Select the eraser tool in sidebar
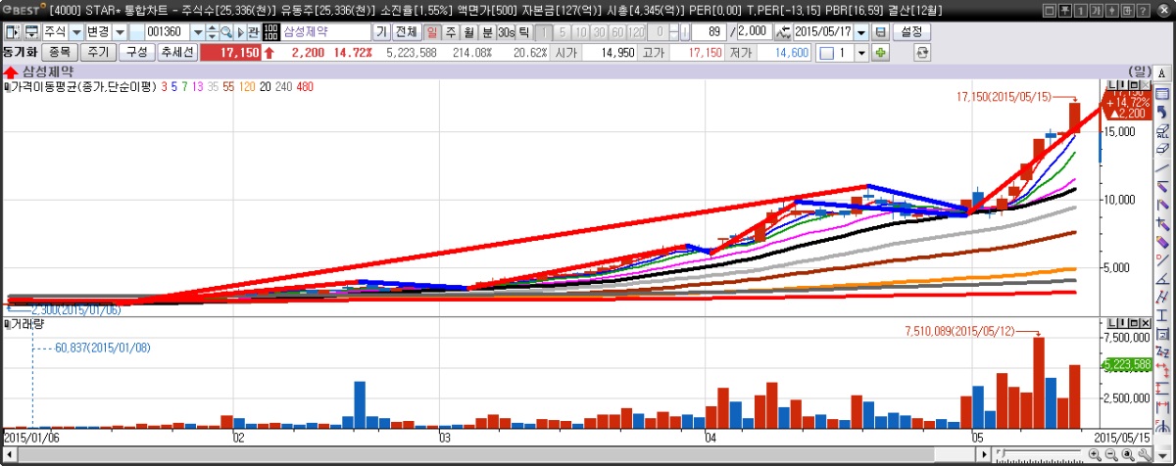 (x=1161, y=149)
